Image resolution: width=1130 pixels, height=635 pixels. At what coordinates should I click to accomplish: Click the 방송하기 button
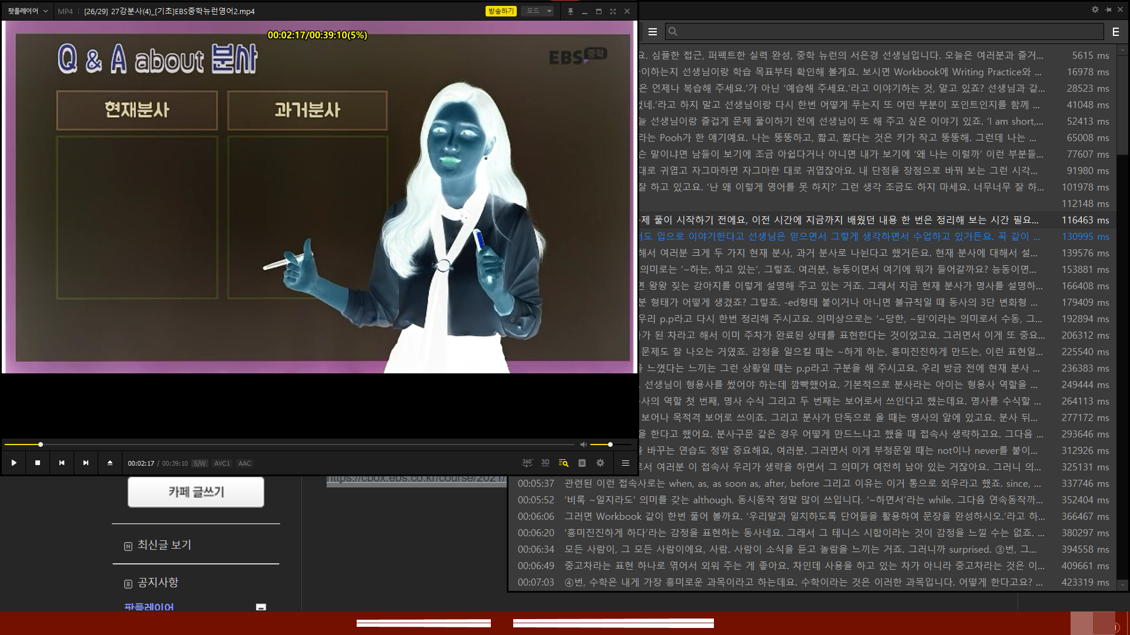500,11
